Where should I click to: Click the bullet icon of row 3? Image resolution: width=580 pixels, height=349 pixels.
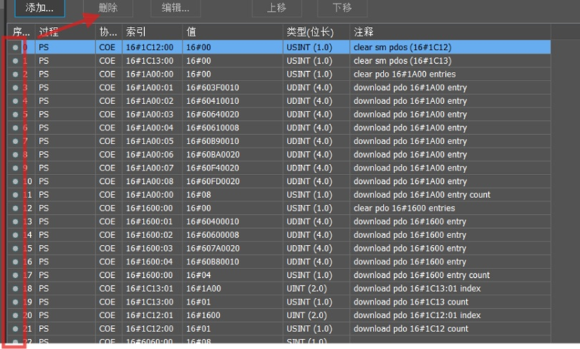[x=15, y=88]
